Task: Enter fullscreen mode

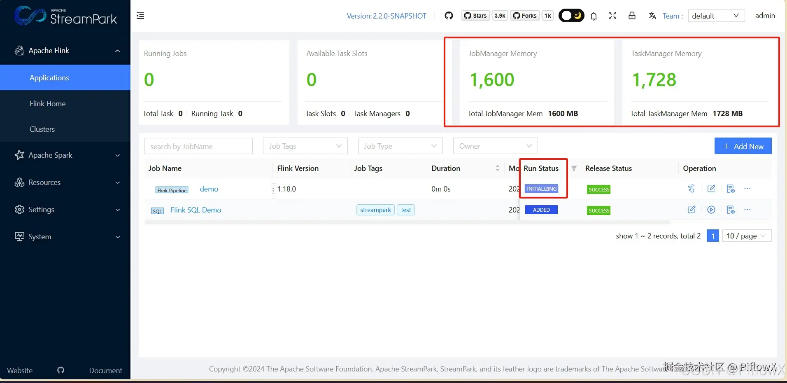Action: tap(612, 16)
